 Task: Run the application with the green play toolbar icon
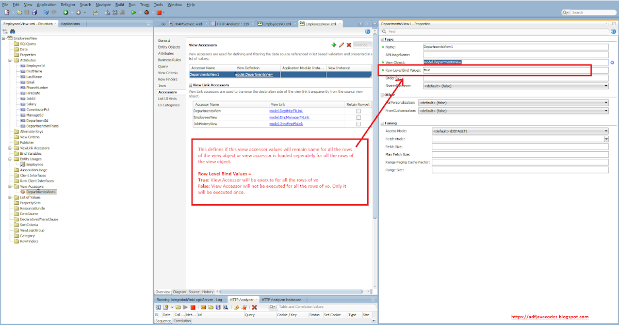pyautogui.click(x=134, y=12)
